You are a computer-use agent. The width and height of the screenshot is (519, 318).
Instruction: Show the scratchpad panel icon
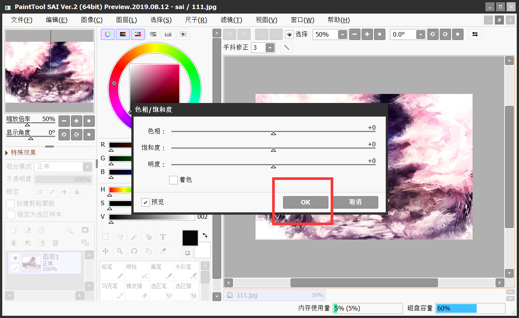(x=183, y=34)
